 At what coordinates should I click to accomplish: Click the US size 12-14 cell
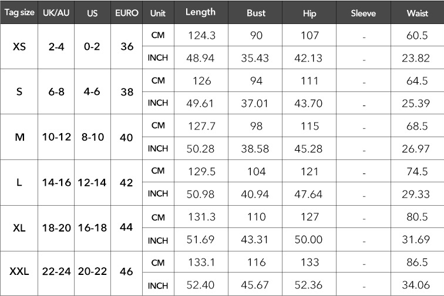click(x=92, y=183)
